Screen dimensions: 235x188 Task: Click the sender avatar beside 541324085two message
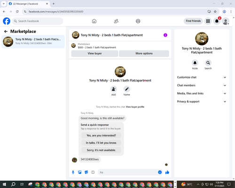point(74,160)
